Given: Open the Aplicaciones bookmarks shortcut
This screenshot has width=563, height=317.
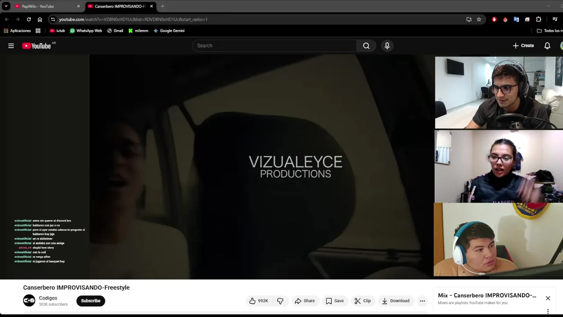Looking at the screenshot, I should 17,31.
